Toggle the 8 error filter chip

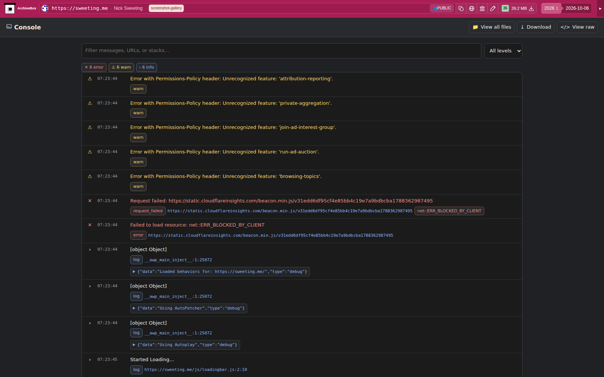94,67
